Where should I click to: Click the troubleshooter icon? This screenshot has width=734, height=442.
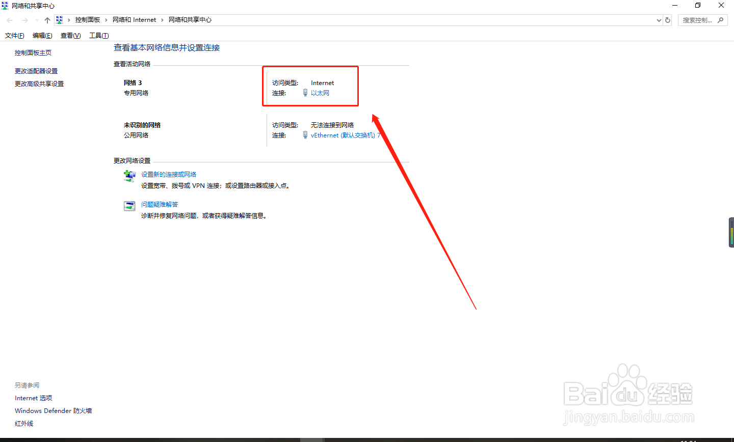129,206
